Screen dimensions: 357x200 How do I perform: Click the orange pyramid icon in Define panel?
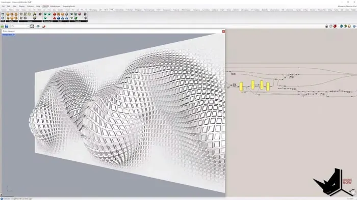click(x=16, y=14)
